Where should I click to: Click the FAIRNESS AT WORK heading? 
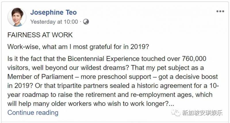40,35
